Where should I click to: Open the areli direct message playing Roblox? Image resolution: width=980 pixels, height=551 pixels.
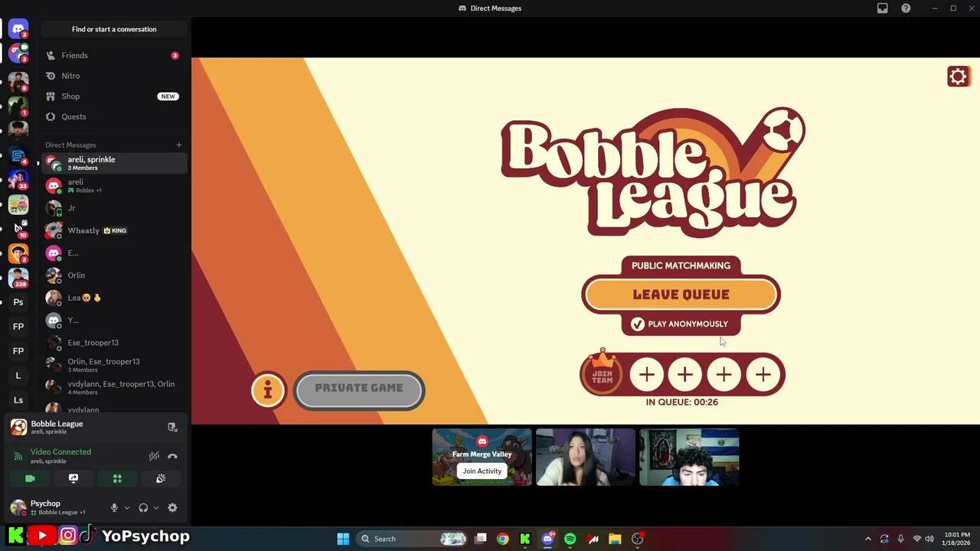(x=114, y=186)
